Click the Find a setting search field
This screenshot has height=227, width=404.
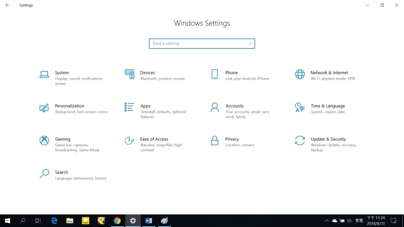pyautogui.click(x=202, y=44)
